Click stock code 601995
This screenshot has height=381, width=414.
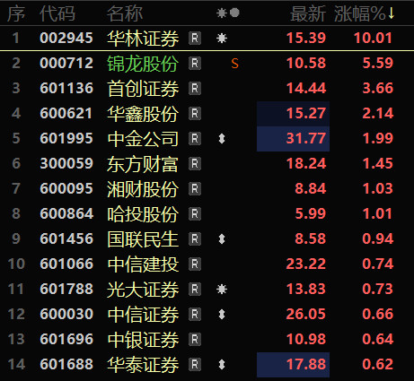click(x=66, y=139)
